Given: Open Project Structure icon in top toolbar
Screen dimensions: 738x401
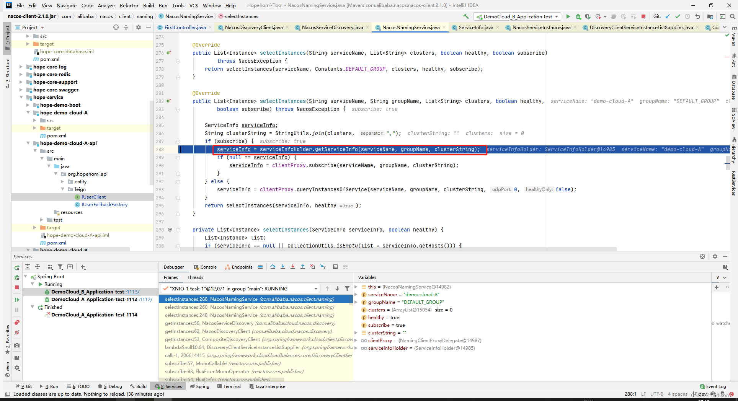Looking at the screenshot, I should point(710,16).
